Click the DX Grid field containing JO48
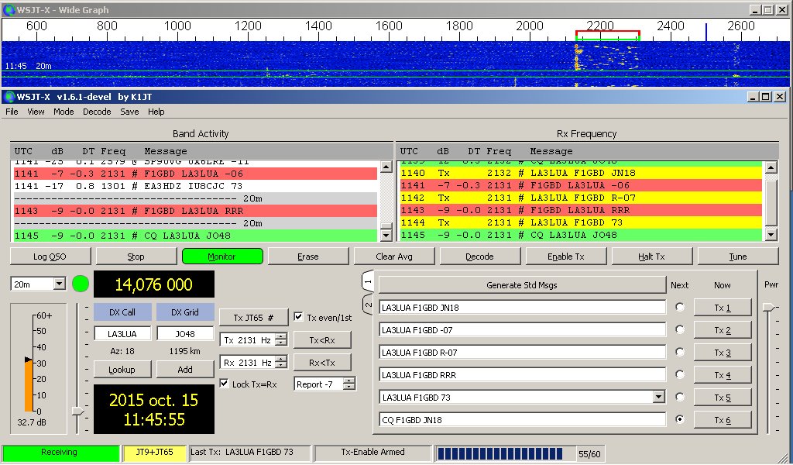 pyautogui.click(x=185, y=334)
